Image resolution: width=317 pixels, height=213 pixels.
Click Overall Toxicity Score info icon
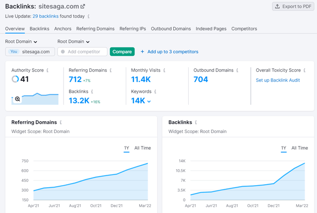coord(305,70)
